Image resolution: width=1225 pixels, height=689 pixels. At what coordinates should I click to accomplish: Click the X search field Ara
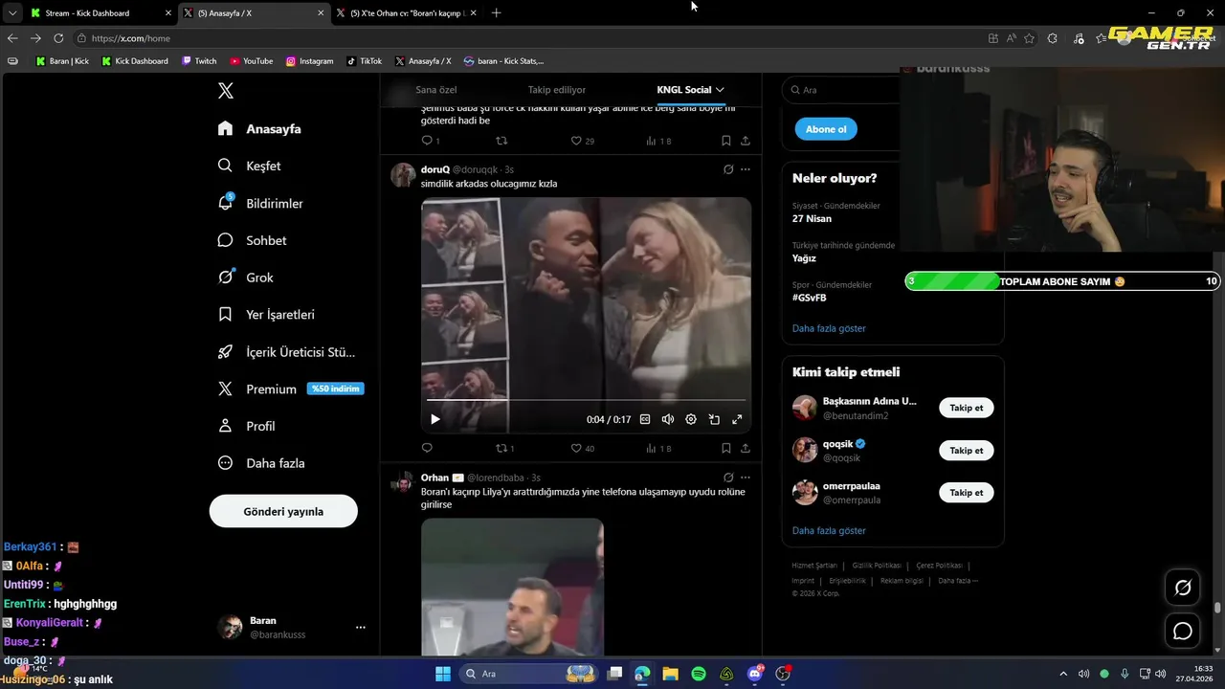pyautogui.click(x=840, y=90)
